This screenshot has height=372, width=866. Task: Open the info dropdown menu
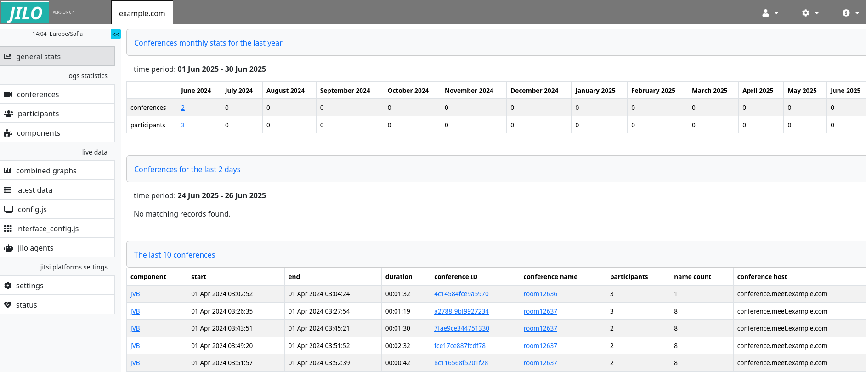coord(850,13)
